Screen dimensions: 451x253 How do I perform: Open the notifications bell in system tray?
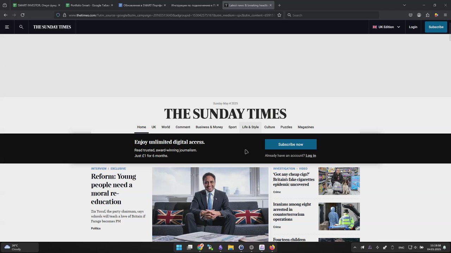click(x=444, y=247)
